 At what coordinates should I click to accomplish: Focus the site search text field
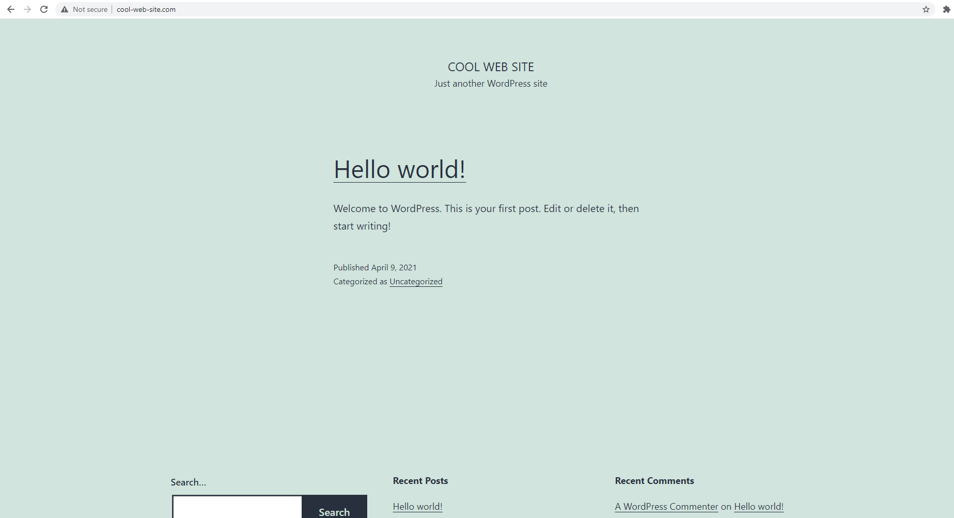[237, 508]
